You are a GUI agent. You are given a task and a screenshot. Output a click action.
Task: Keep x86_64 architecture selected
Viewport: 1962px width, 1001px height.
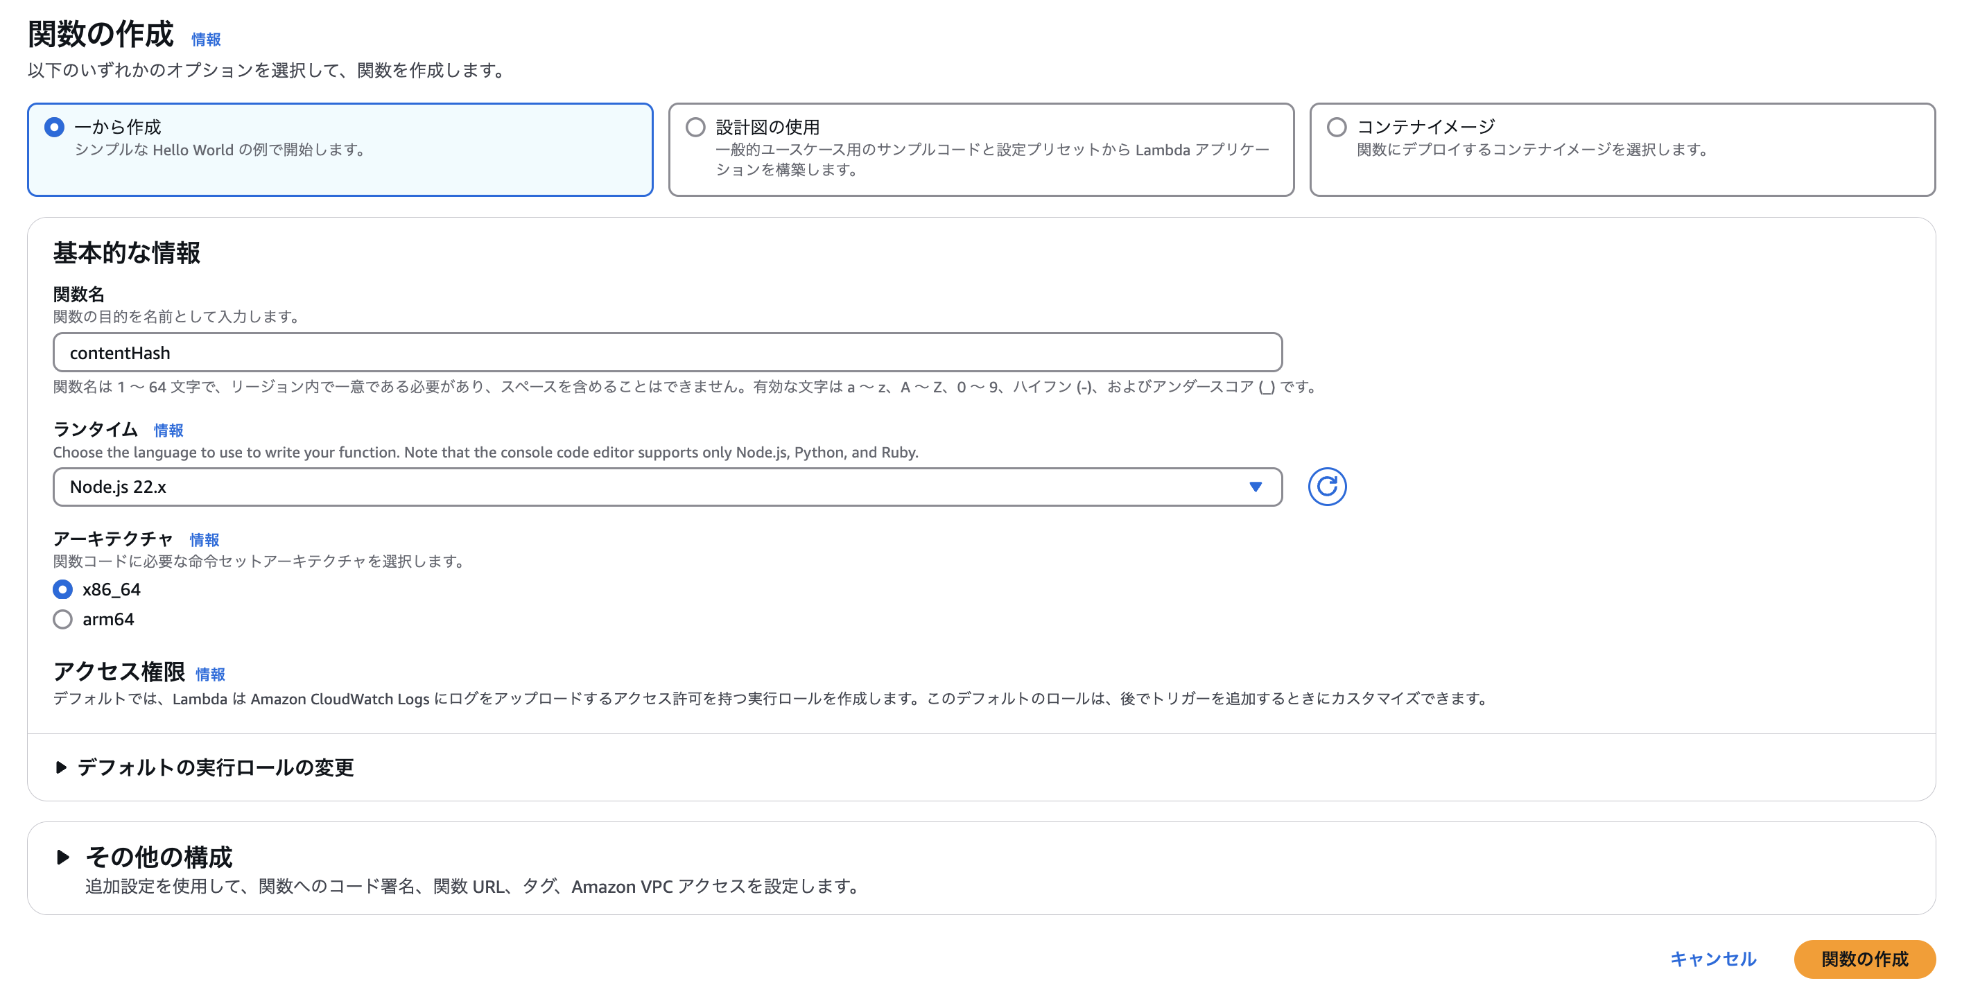[62, 589]
